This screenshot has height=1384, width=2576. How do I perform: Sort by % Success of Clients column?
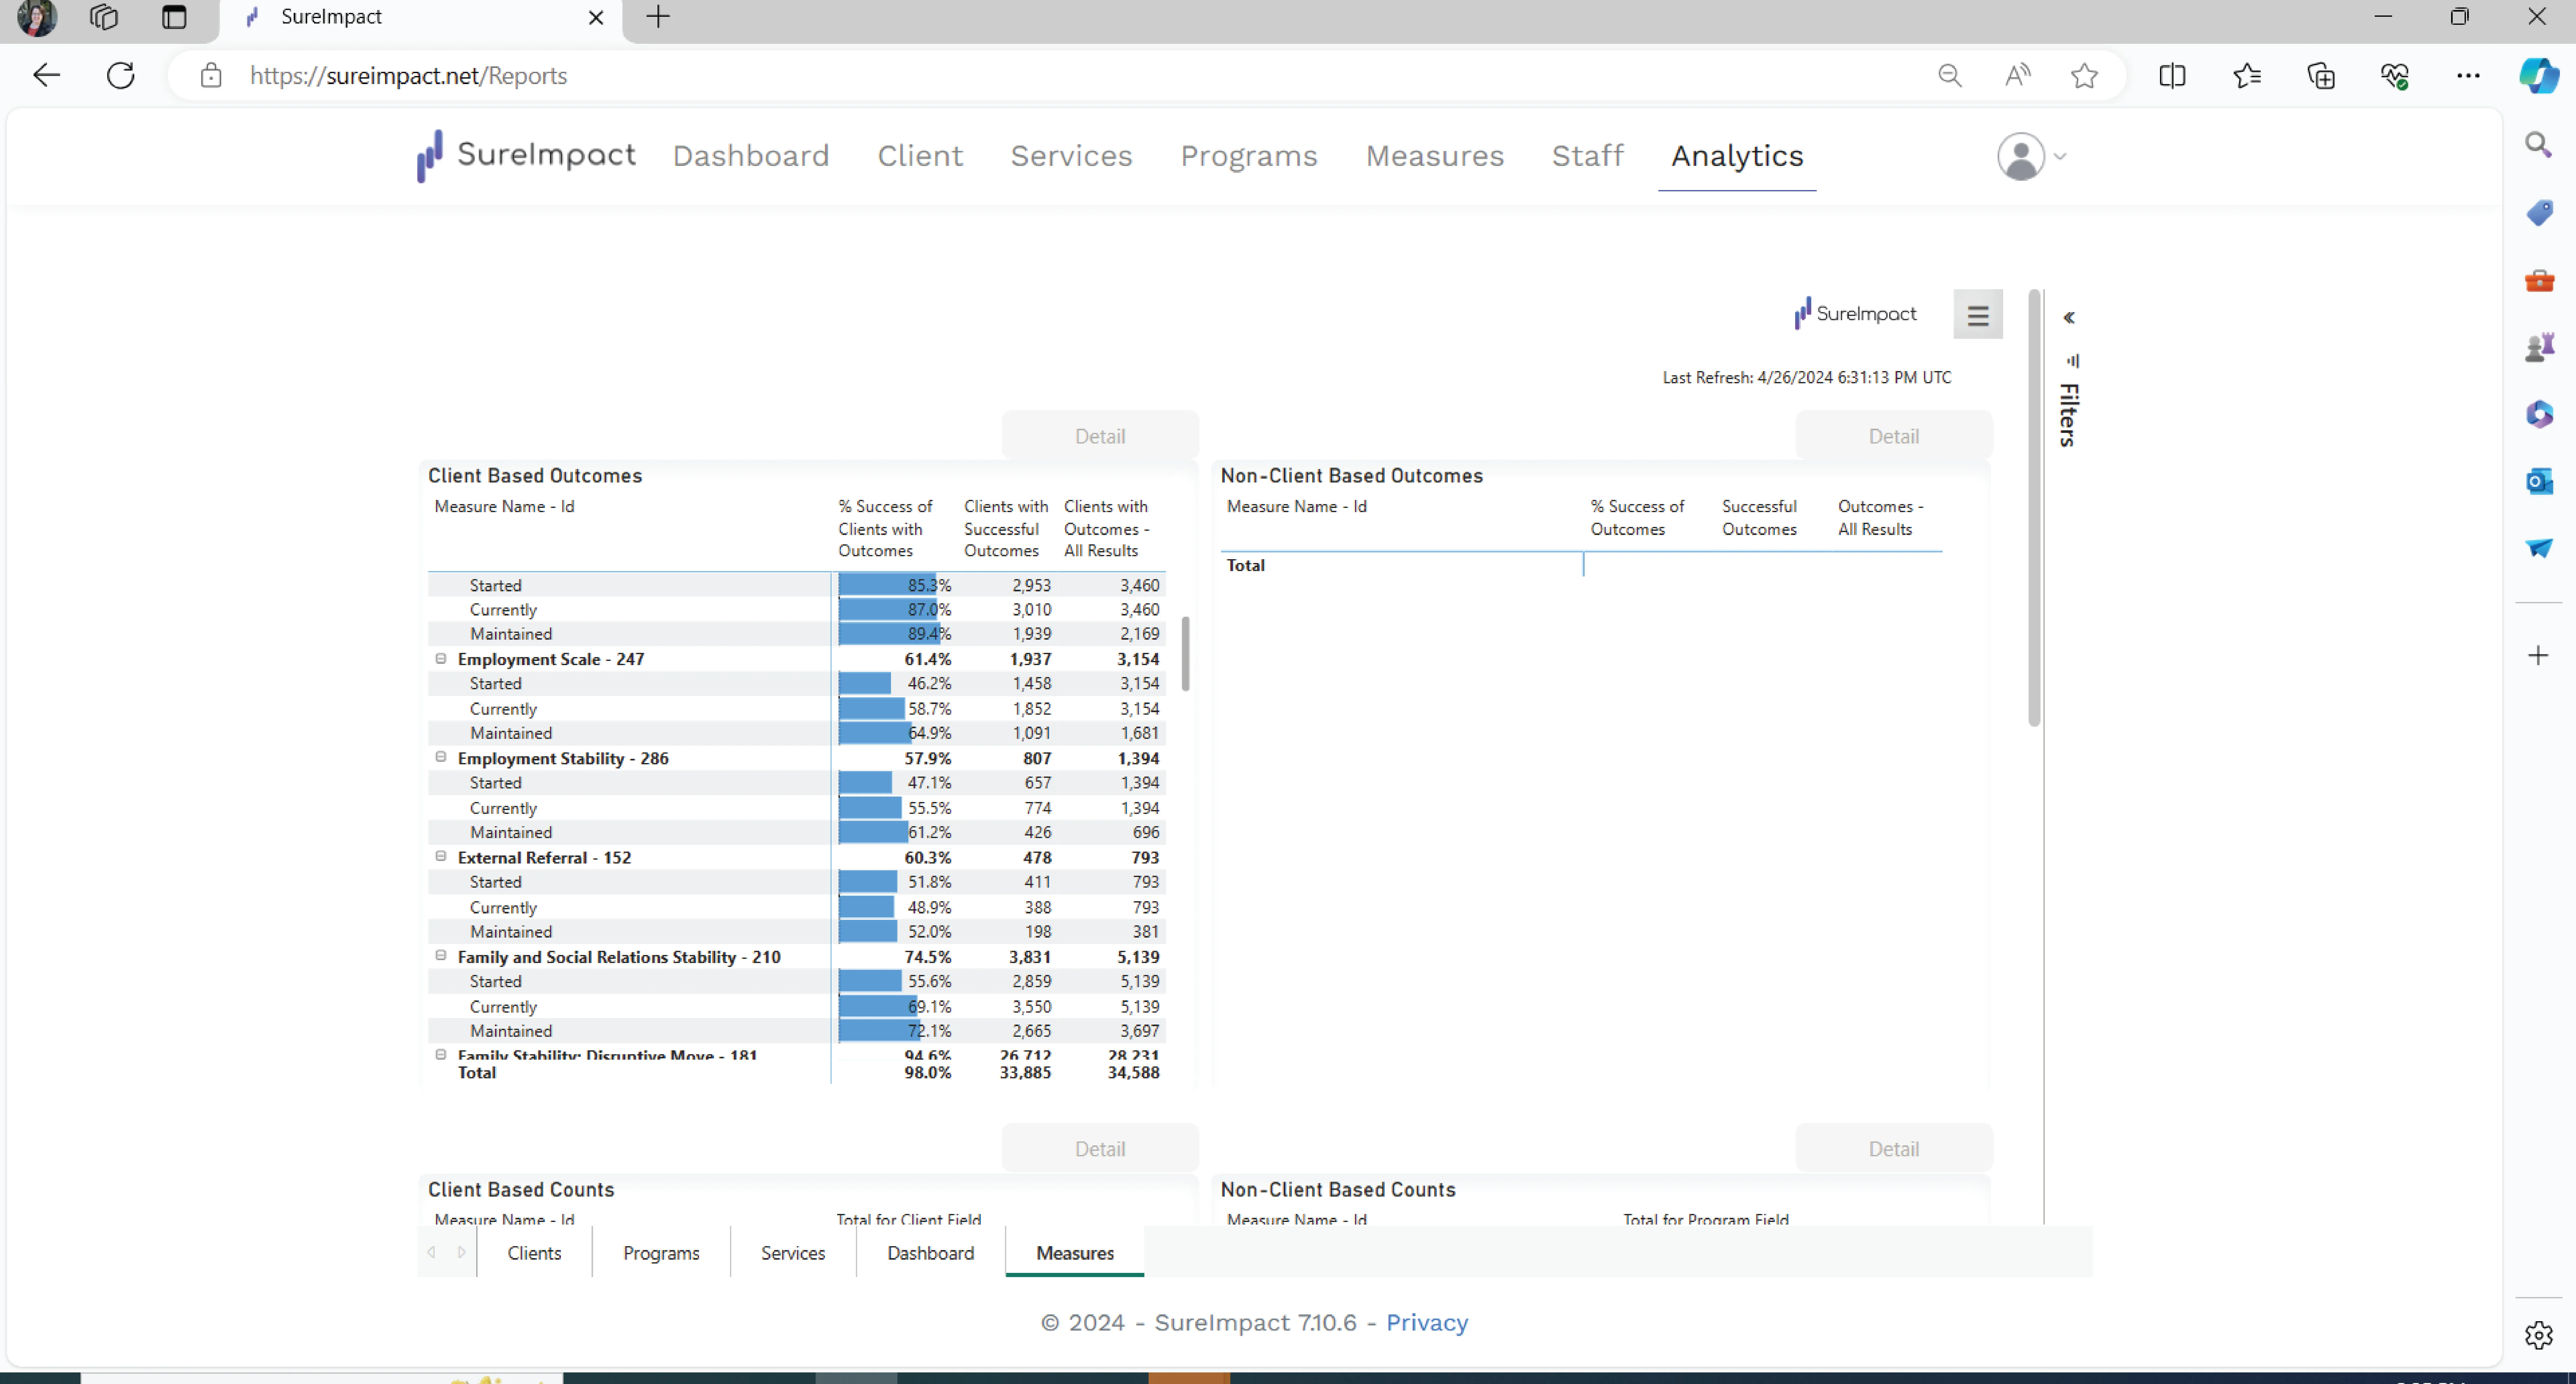[x=886, y=529]
